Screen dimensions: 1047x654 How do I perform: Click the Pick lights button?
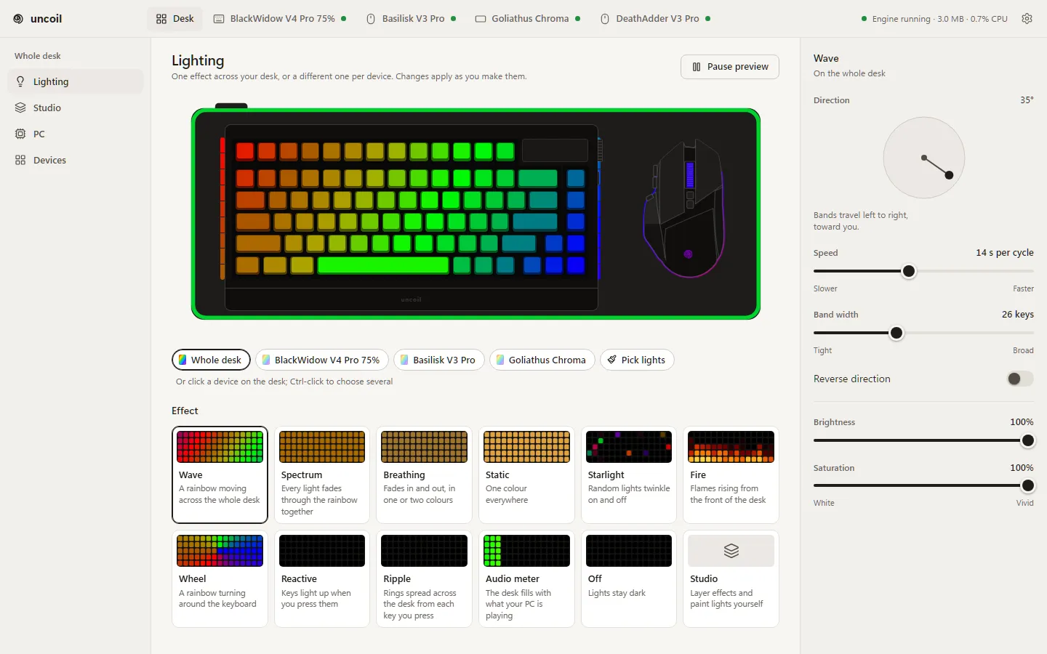point(637,360)
